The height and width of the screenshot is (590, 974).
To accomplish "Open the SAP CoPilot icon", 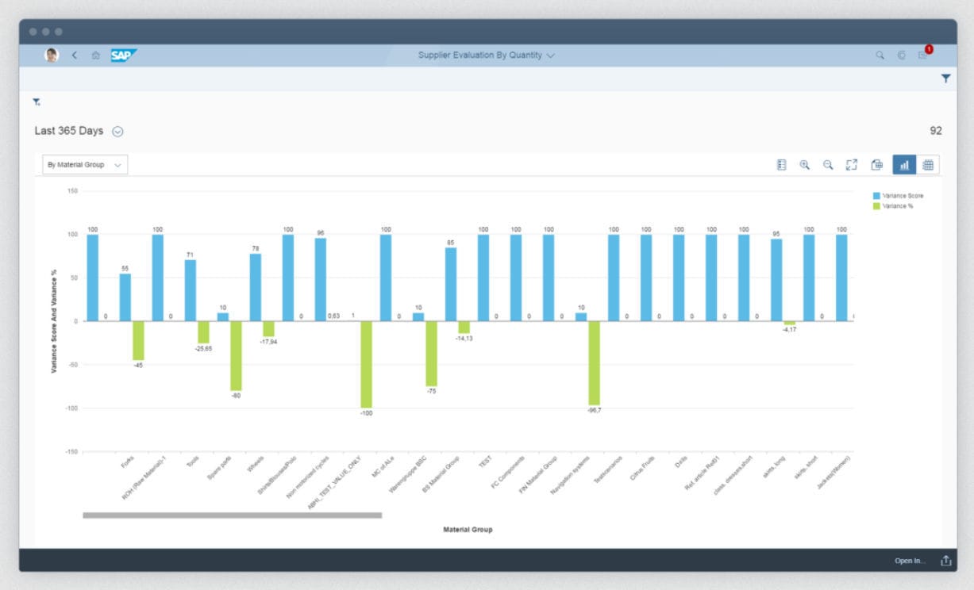I will tap(901, 56).
